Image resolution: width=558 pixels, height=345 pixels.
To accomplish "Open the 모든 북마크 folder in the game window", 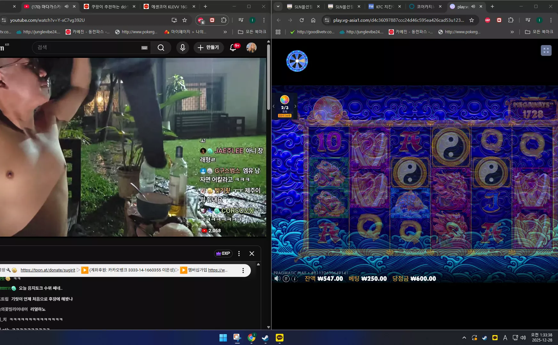I will pos(539,32).
